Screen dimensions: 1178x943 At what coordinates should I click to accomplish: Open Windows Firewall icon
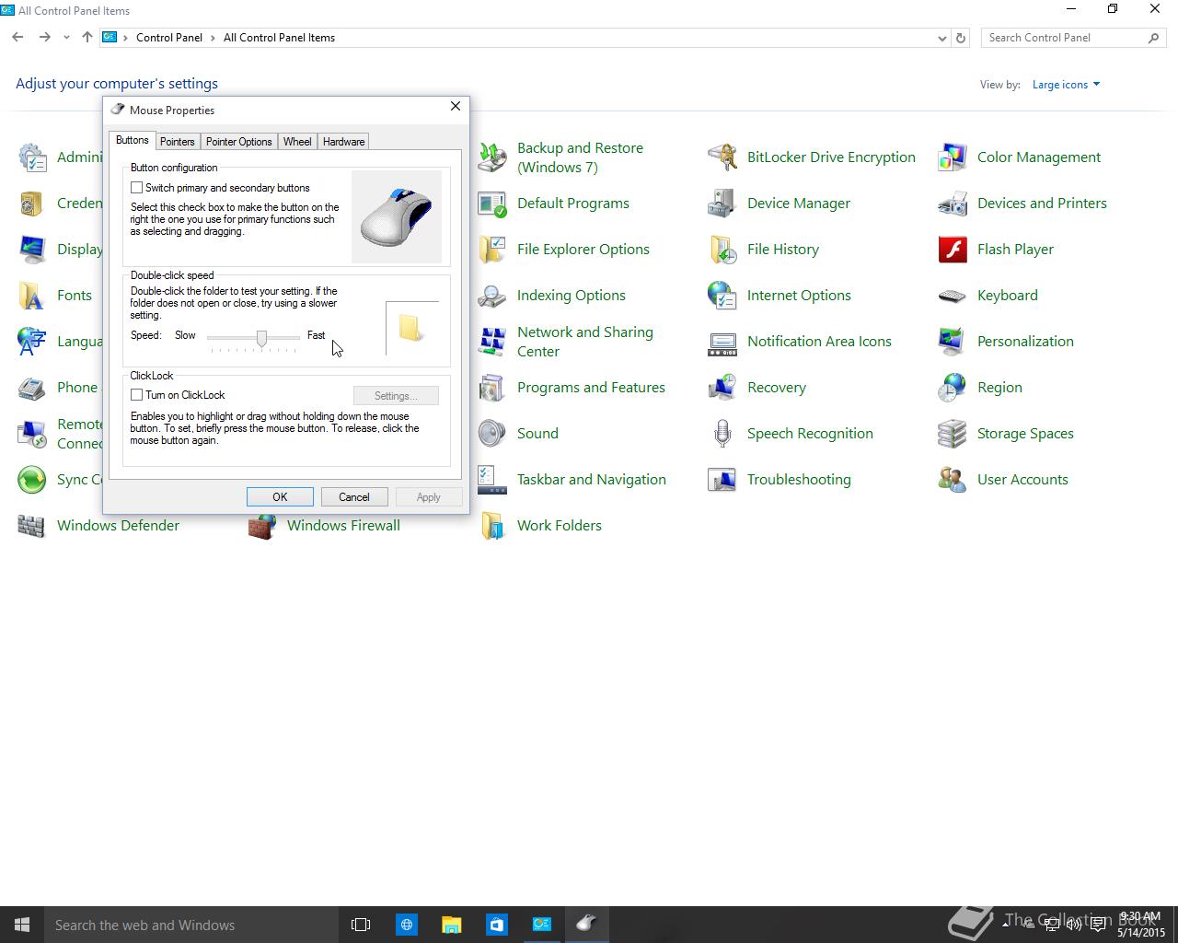(x=262, y=526)
